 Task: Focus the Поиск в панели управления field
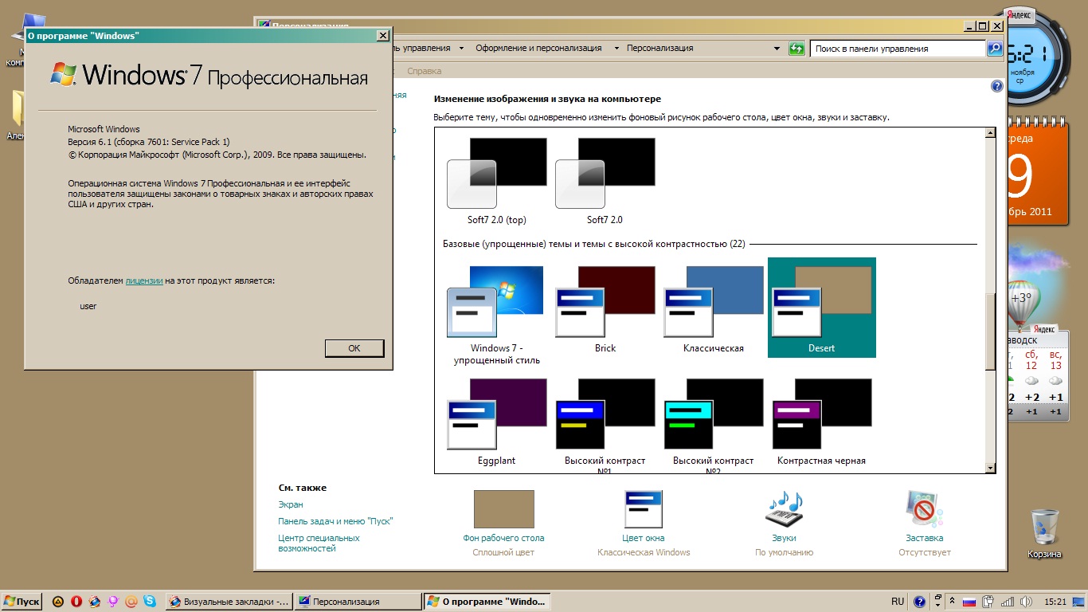coord(898,49)
